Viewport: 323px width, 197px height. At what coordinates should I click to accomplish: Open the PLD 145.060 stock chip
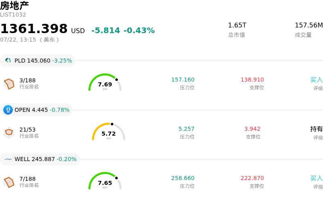click(38, 61)
